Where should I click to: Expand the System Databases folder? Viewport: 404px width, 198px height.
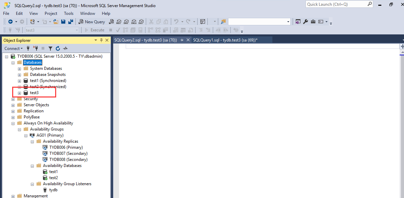(x=19, y=68)
